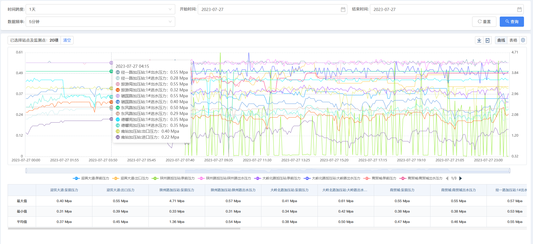The height and width of the screenshot is (244, 533).
Task: Expand the 时间跨度 dropdown
Action: tap(100, 9)
